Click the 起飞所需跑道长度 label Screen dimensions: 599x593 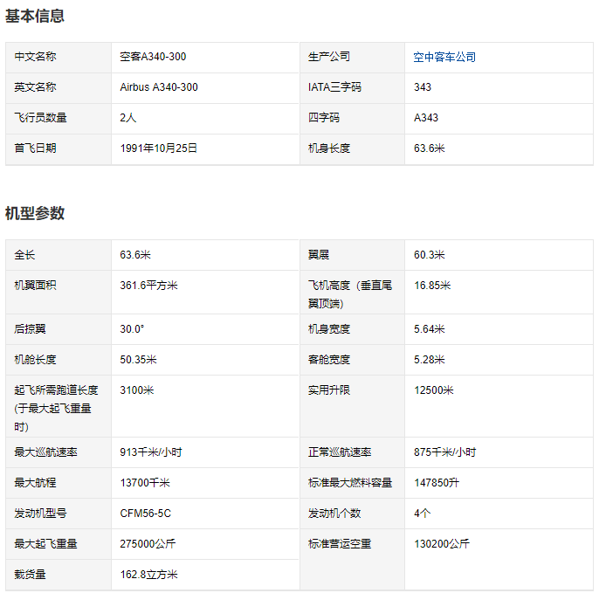pos(56,409)
